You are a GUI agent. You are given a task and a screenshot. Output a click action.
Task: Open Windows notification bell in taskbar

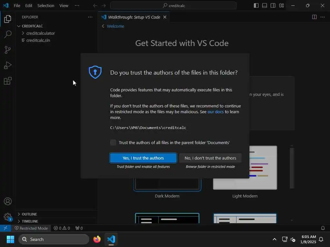coord(321,239)
